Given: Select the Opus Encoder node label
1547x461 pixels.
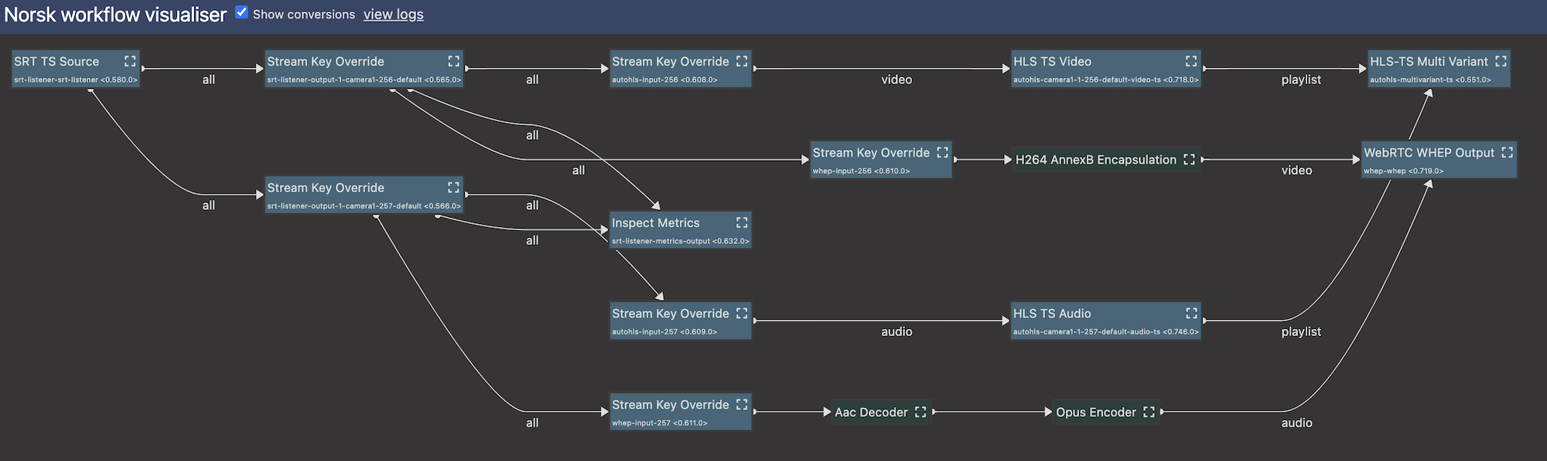Looking at the screenshot, I should point(1096,412).
